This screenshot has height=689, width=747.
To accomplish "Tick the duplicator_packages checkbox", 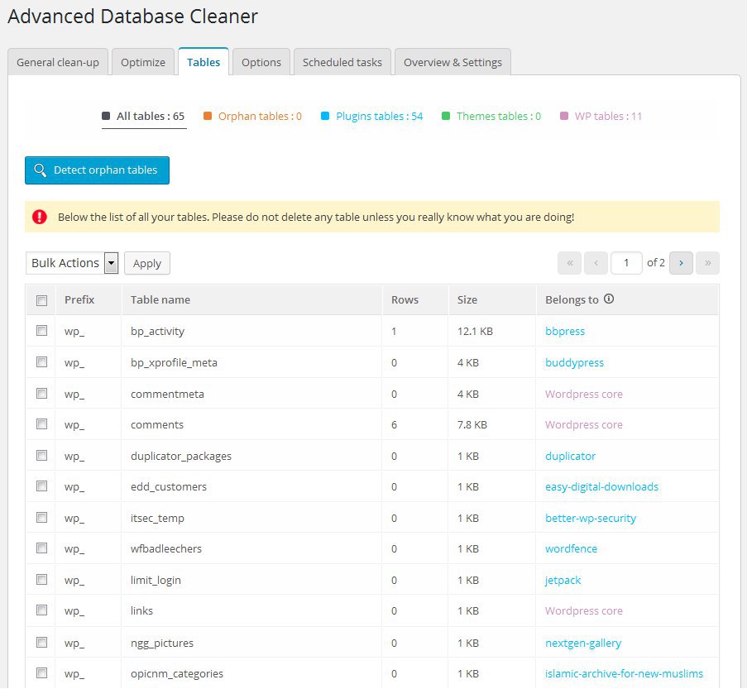I will pyautogui.click(x=42, y=456).
